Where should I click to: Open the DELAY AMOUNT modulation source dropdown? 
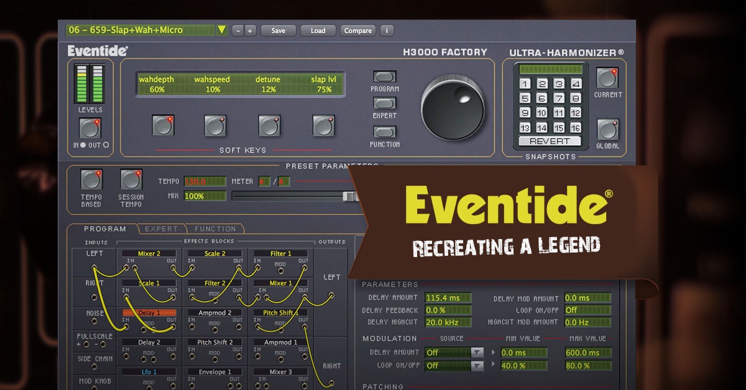477,352
